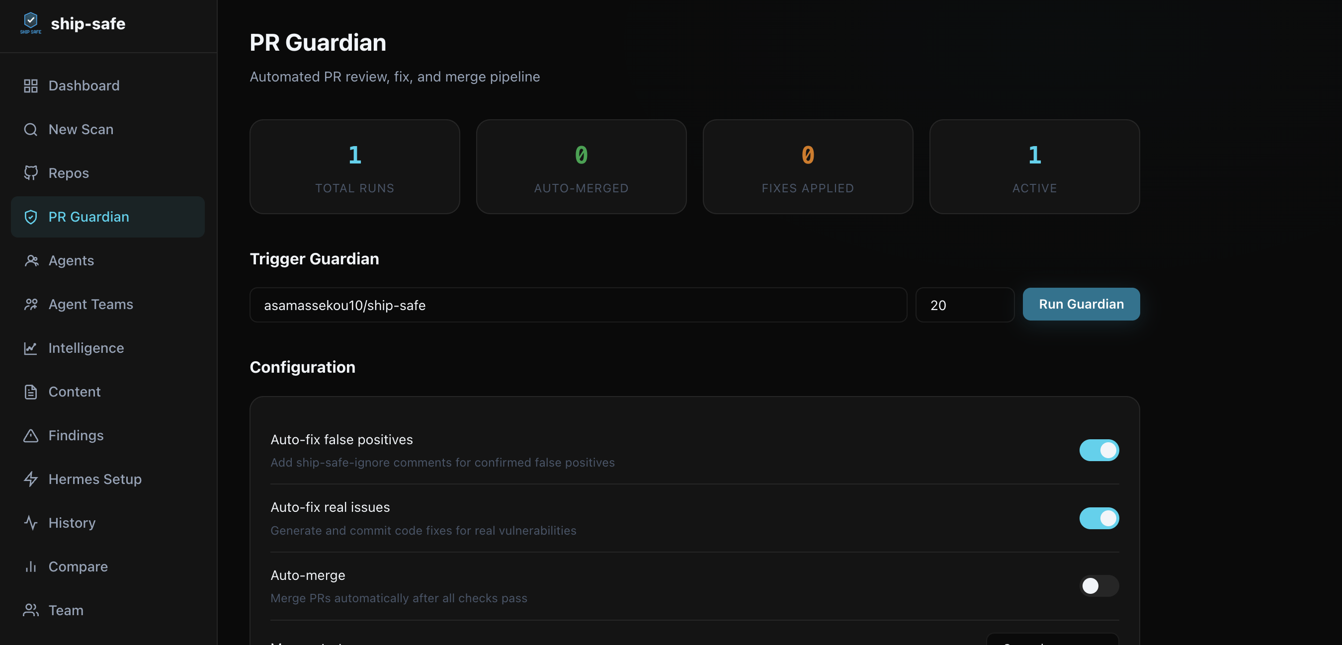Click 'Add ship-safe-ignore comments' description
This screenshot has height=645, width=1342.
click(443, 463)
